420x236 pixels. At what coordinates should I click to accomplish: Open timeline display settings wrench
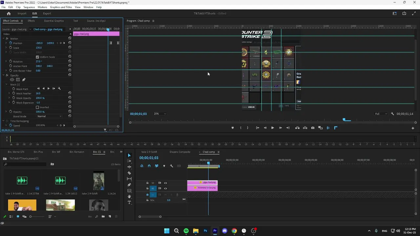[x=171, y=166]
